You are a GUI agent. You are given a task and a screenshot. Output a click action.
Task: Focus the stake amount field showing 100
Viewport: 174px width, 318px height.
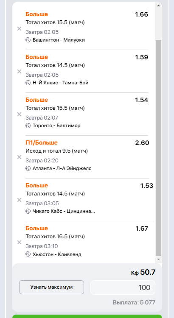pyautogui.click(x=123, y=287)
